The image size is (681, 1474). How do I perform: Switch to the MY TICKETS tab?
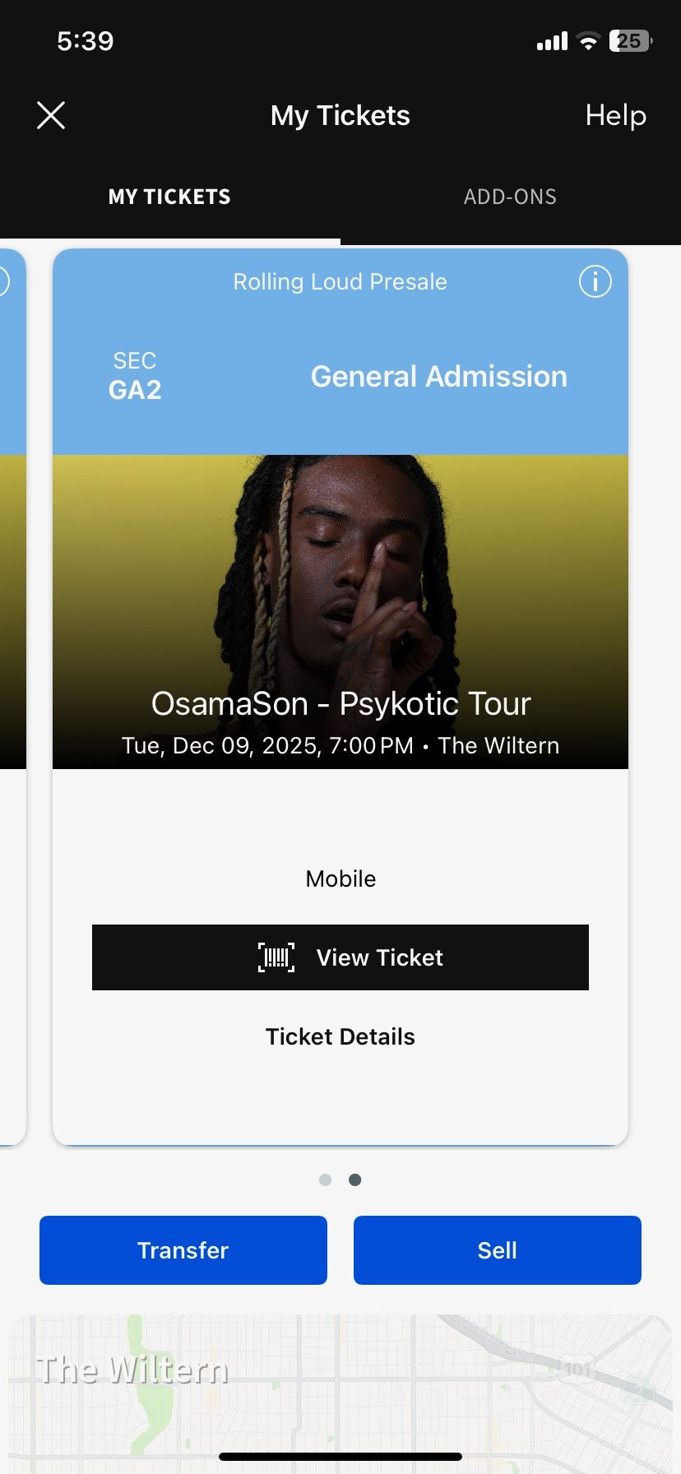pos(169,197)
